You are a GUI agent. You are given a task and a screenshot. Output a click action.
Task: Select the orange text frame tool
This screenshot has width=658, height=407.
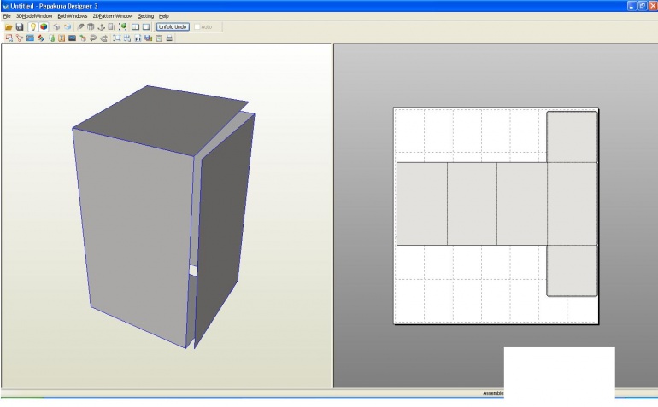point(62,38)
